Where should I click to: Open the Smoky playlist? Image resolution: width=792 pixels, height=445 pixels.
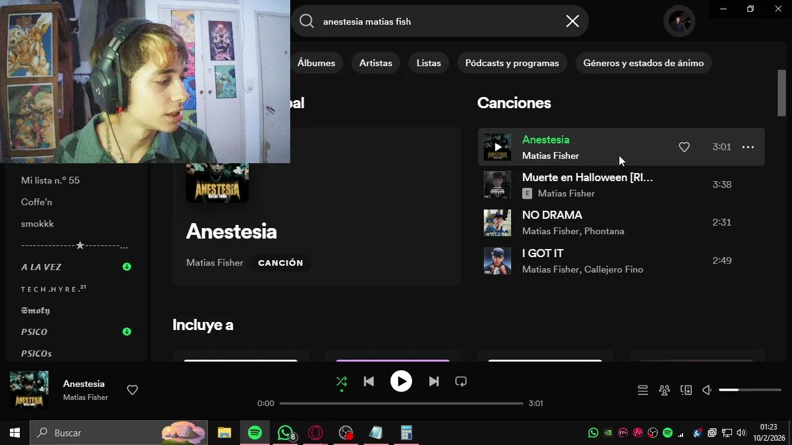(35, 310)
